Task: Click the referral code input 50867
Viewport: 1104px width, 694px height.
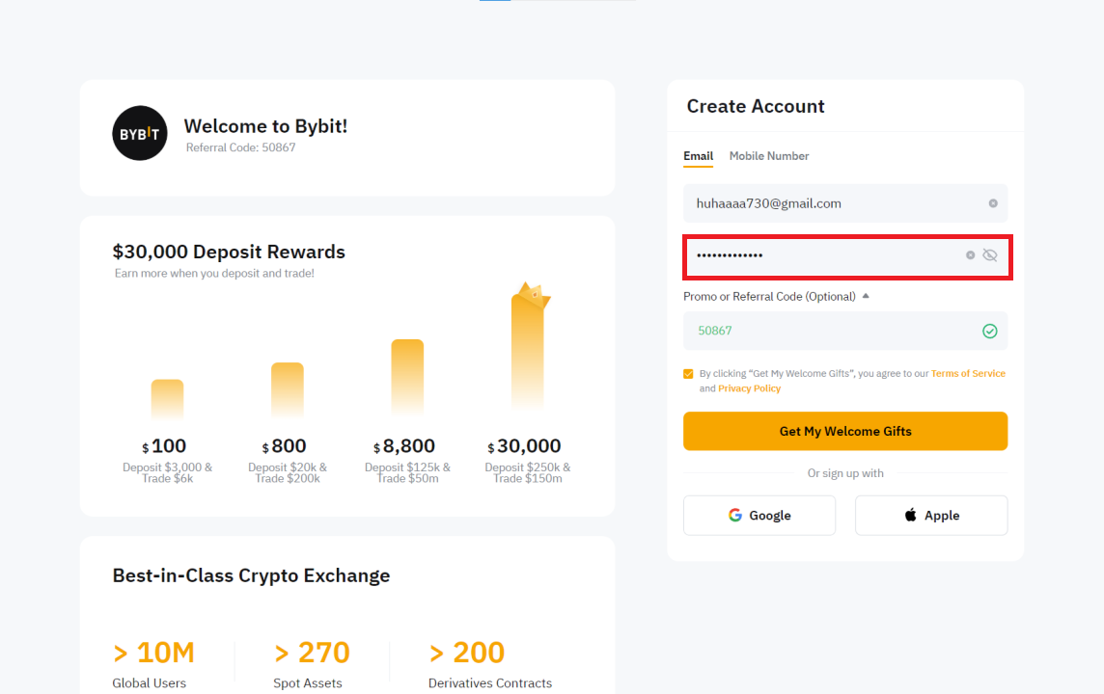Action: click(x=845, y=331)
